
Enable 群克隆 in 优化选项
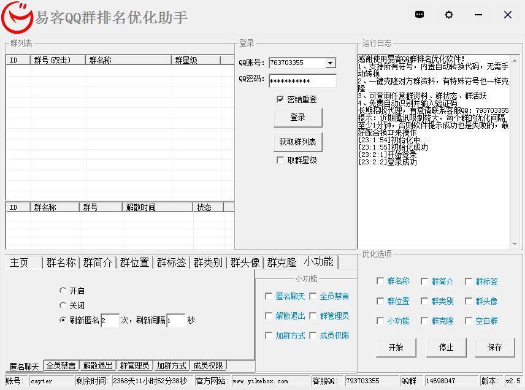[x=424, y=321]
